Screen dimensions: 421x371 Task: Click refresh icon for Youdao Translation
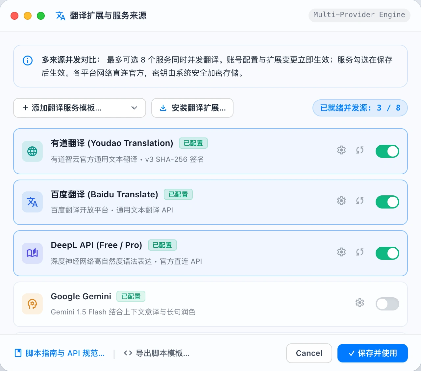[360, 150]
